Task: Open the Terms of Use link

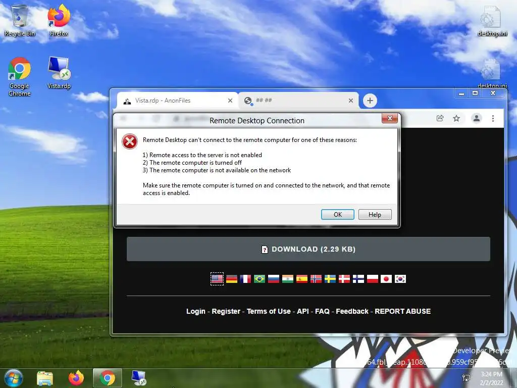Action: tap(269, 311)
